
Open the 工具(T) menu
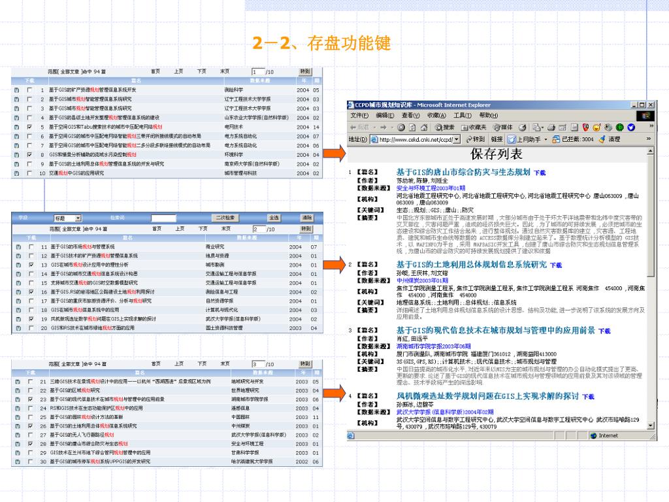pyautogui.click(x=463, y=115)
